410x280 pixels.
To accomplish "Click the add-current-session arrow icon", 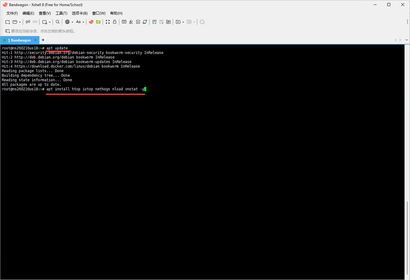I will [7, 31].
